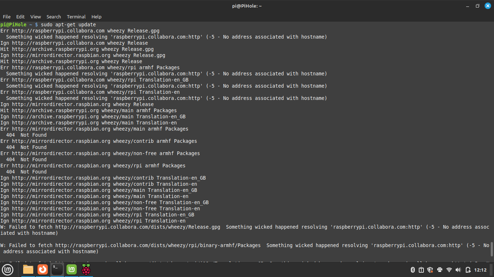Viewport: 494px width, 277px height.
Task: Close the pi@PiHole terminal window
Action: pyautogui.click(x=488, y=6)
